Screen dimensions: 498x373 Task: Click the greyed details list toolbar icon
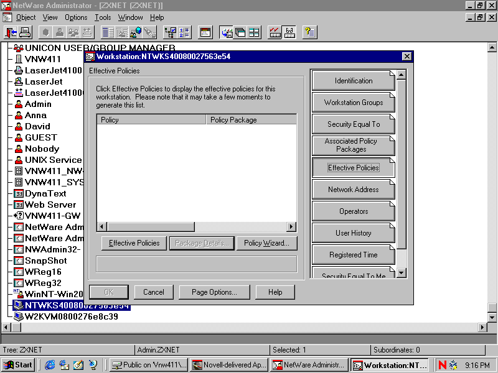tap(122, 32)
